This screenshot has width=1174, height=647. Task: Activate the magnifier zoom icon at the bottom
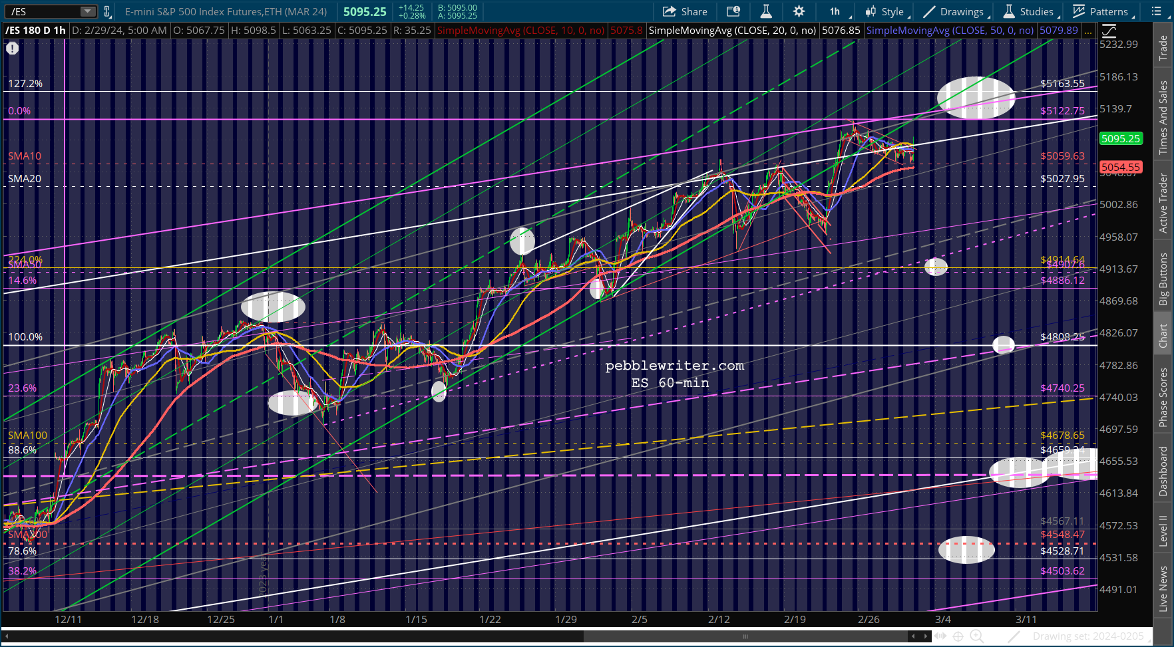[976, 636]
